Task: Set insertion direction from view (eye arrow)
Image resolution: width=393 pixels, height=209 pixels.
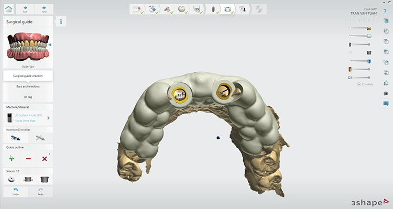Action: tap(16, 138)
